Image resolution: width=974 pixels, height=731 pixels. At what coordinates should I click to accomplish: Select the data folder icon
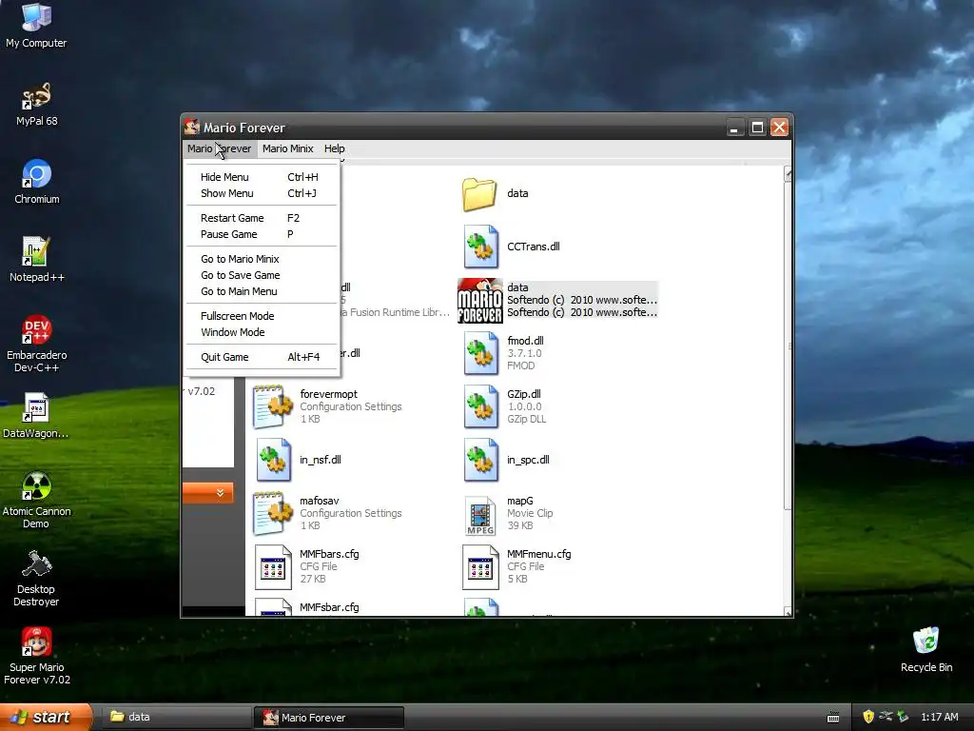coord(479,194)
